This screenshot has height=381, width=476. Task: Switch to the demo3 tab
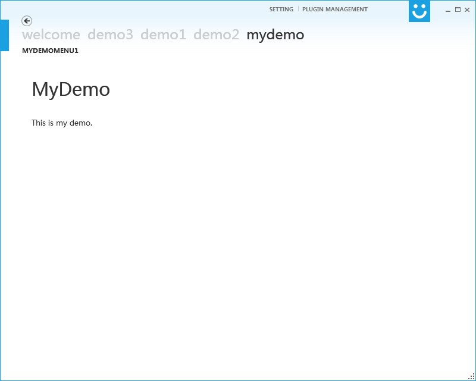[x=110, y=35]
